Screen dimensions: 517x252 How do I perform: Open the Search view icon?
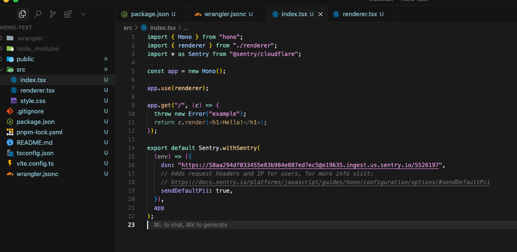pos(38,14)
